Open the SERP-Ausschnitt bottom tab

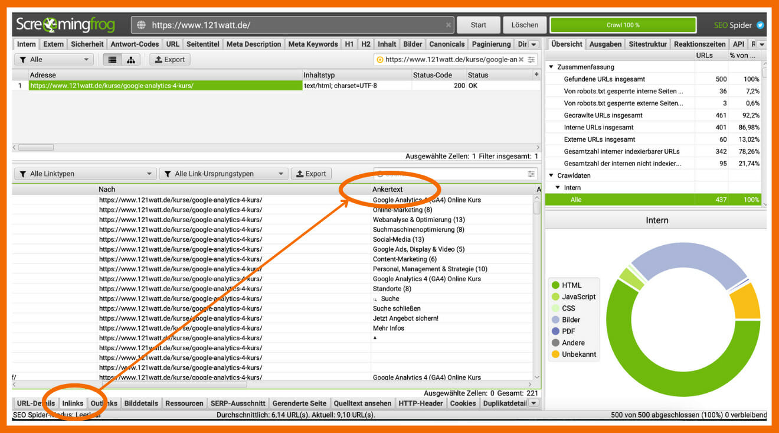click(238, 403)
